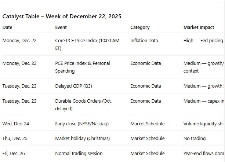Click the Event column header
Viewport: 225px width, 162px height.
coord(61,27)
